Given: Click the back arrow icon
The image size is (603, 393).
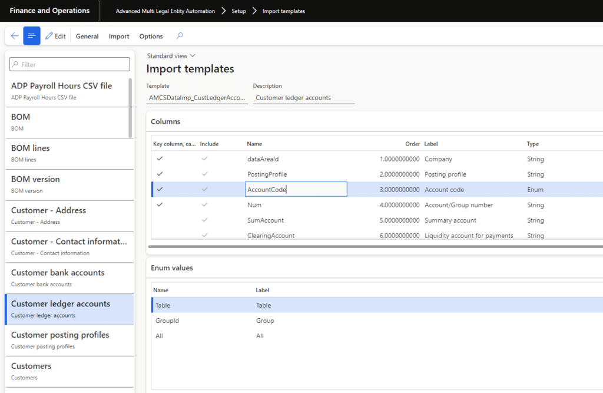Looking at the screenshot, I should tap(15, 36).
